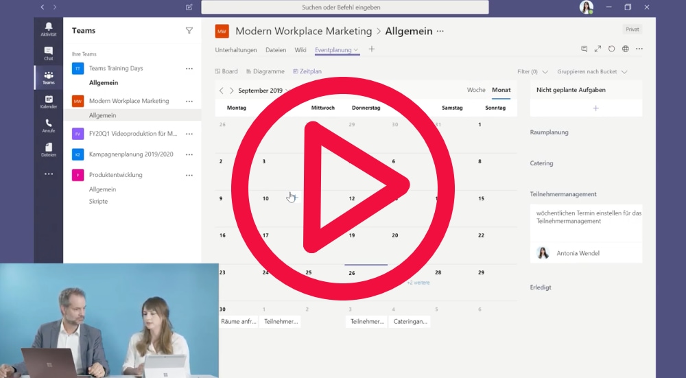
Task: Click the search or command box
Action: click(x=345, y=7)
